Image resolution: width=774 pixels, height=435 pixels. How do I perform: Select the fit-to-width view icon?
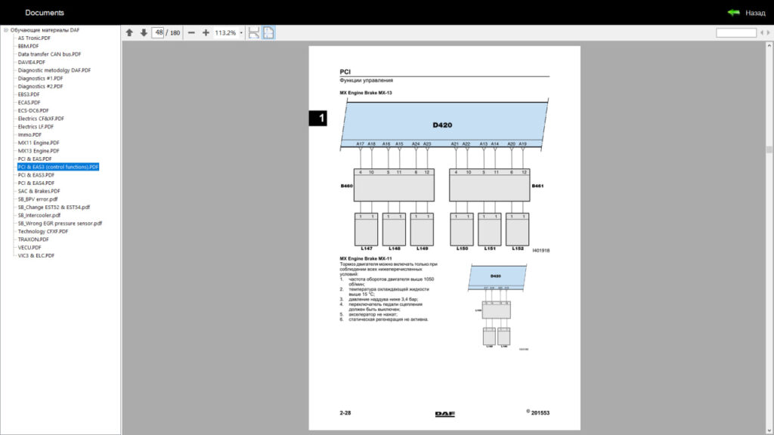[x=254, y=32]
